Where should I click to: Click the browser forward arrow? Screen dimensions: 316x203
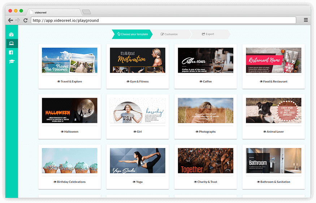click(18, 20)
